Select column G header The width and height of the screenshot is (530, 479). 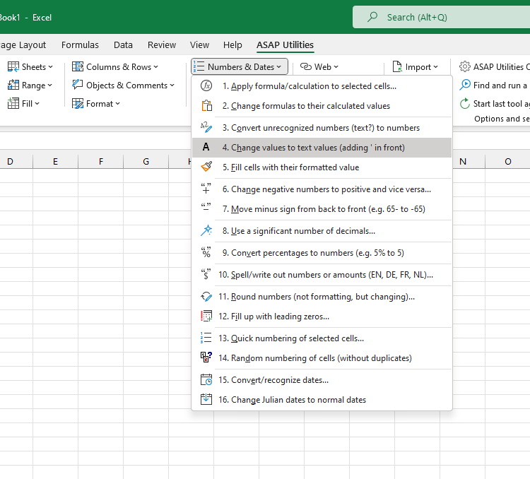[x=146, y=161]
